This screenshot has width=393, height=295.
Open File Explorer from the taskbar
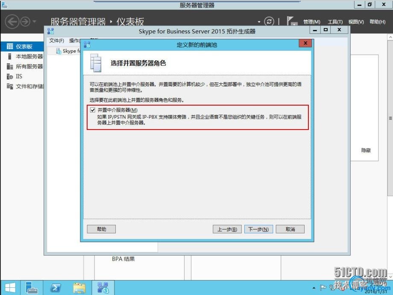click(79, 288)
